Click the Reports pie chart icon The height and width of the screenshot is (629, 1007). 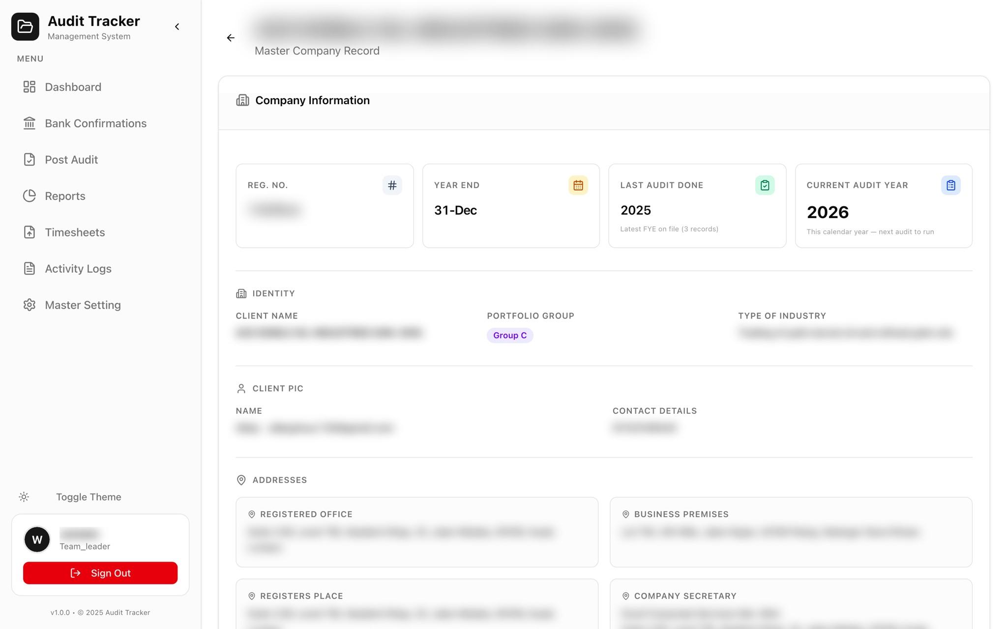(30, 196)
